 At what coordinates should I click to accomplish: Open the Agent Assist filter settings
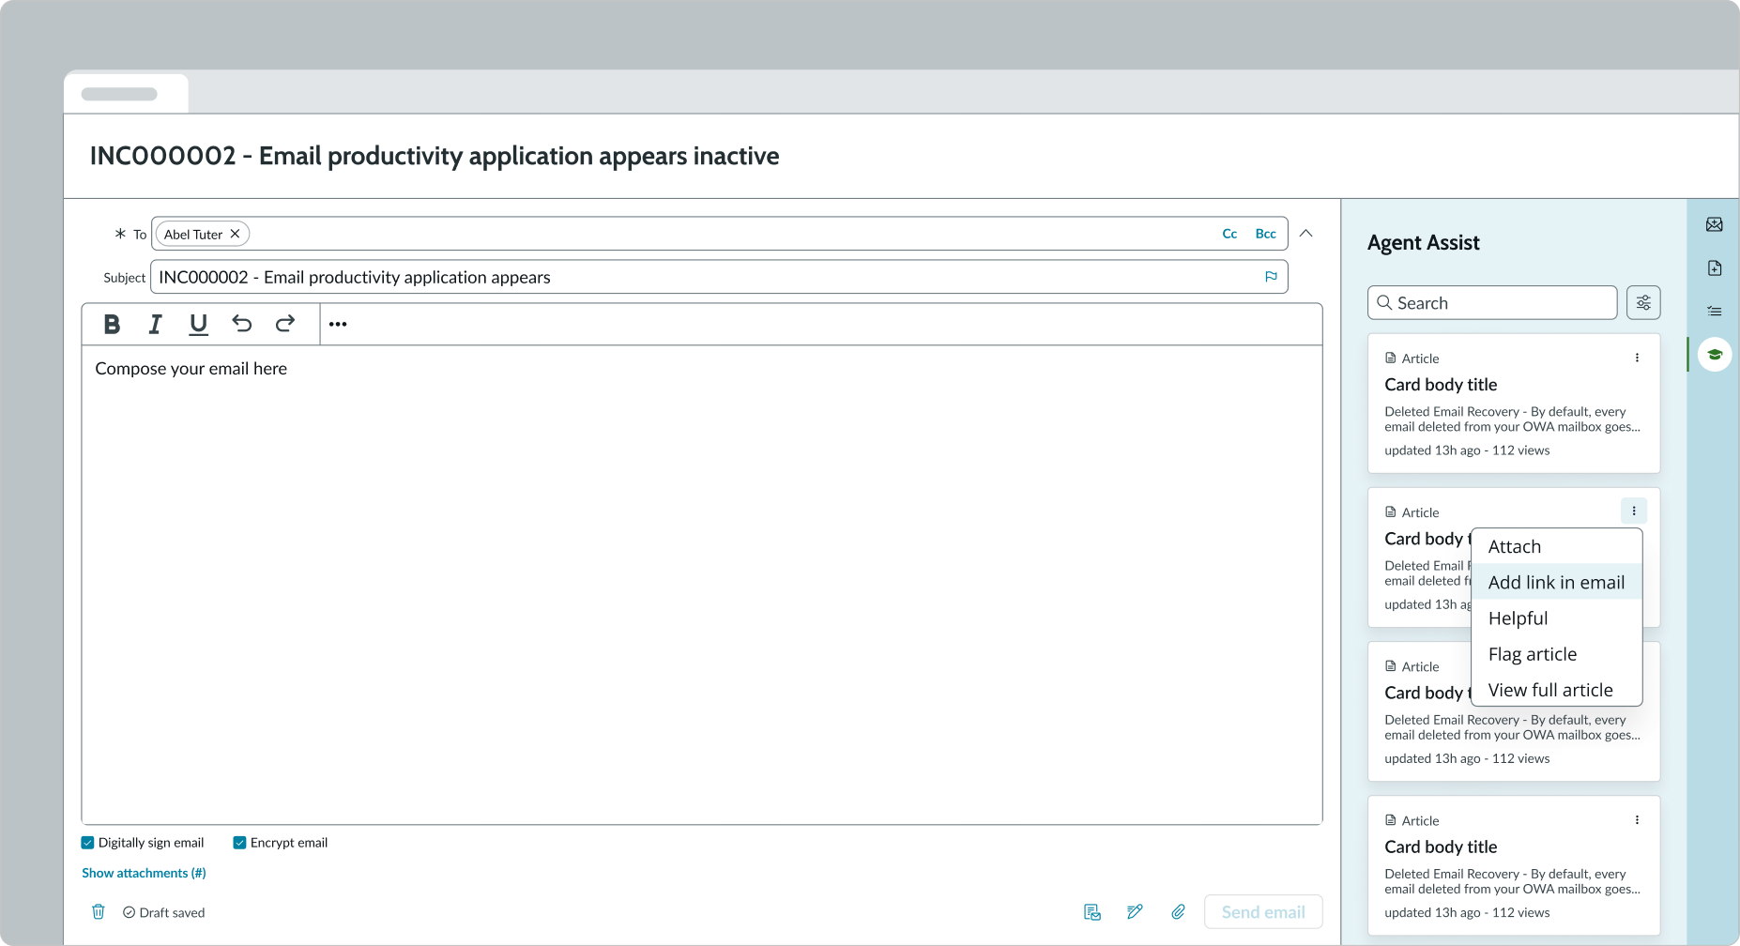(1642, 302)
